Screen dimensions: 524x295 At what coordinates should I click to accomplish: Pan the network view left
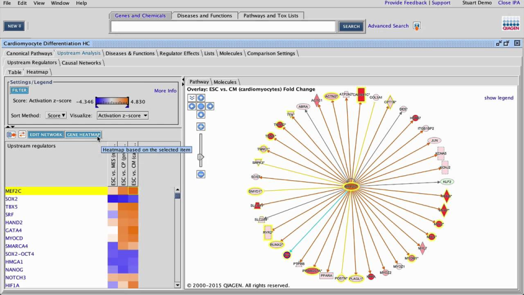(192, 107)
